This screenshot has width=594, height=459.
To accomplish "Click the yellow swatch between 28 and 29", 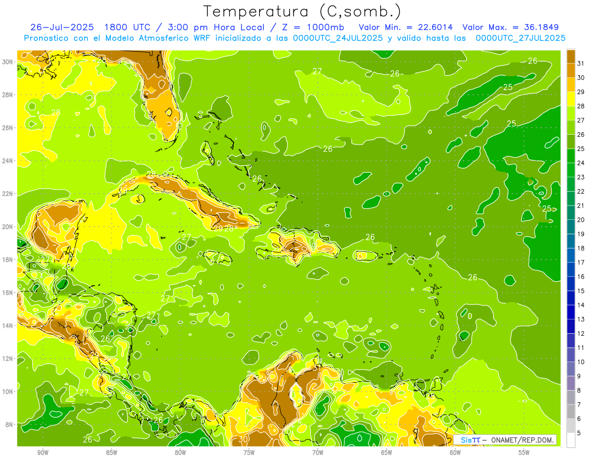I will 571,99.
